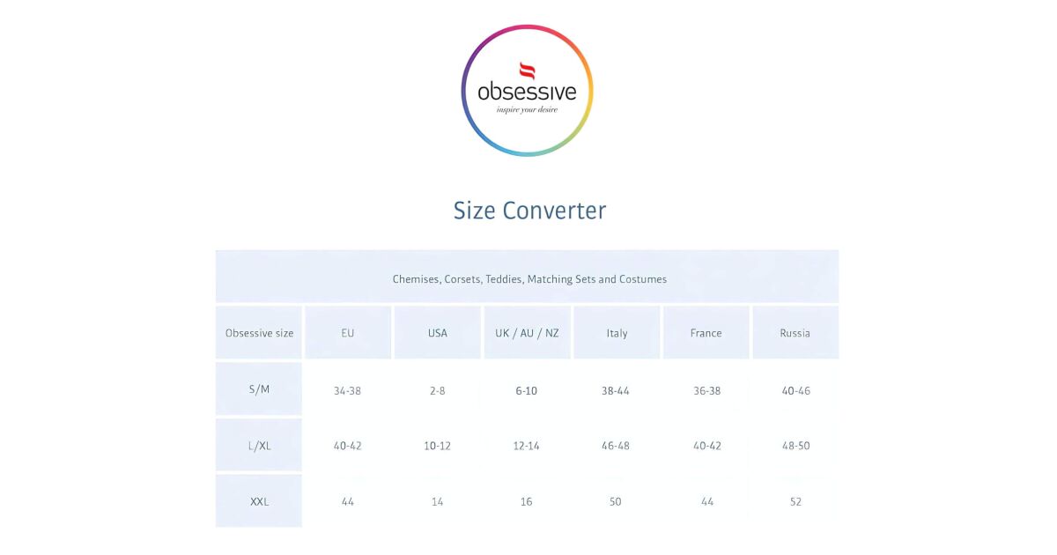Click the Obsessive logo circle
1057x555 pixels.
tap(527, 91)
